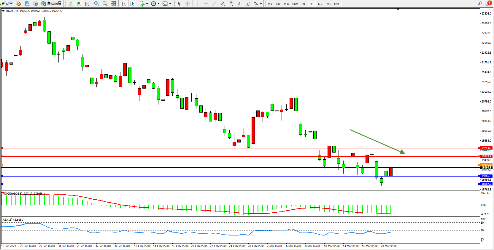Open the chart templates dropdown arrow
The width and height of the screenshot is (494, 250).
[170, 4]
